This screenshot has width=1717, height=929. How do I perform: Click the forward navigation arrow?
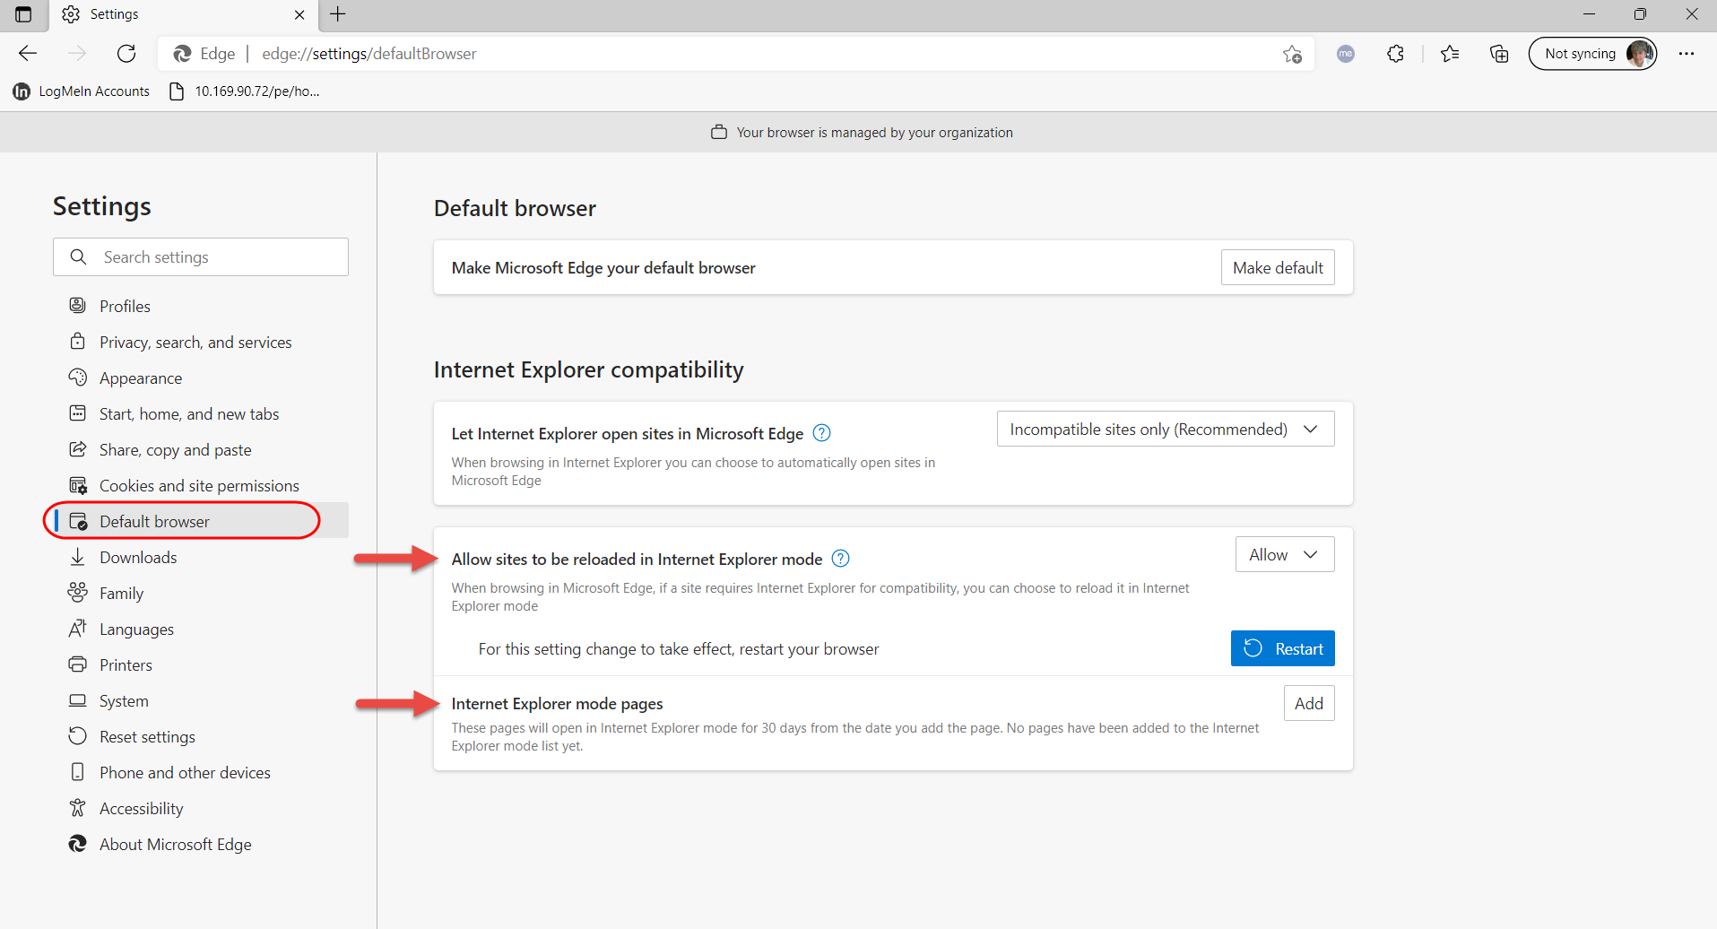(77, 54)
